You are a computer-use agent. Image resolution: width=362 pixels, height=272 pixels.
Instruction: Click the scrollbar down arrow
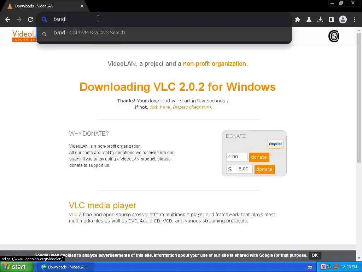[359, 258]
